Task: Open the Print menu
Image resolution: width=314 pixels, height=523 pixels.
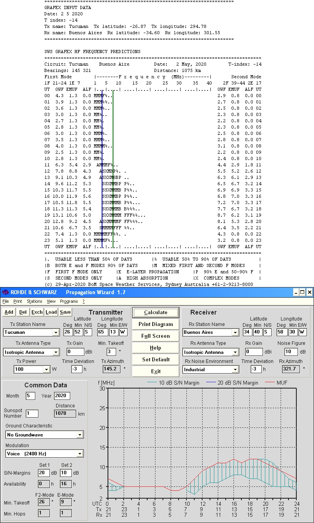Action: 18,301
